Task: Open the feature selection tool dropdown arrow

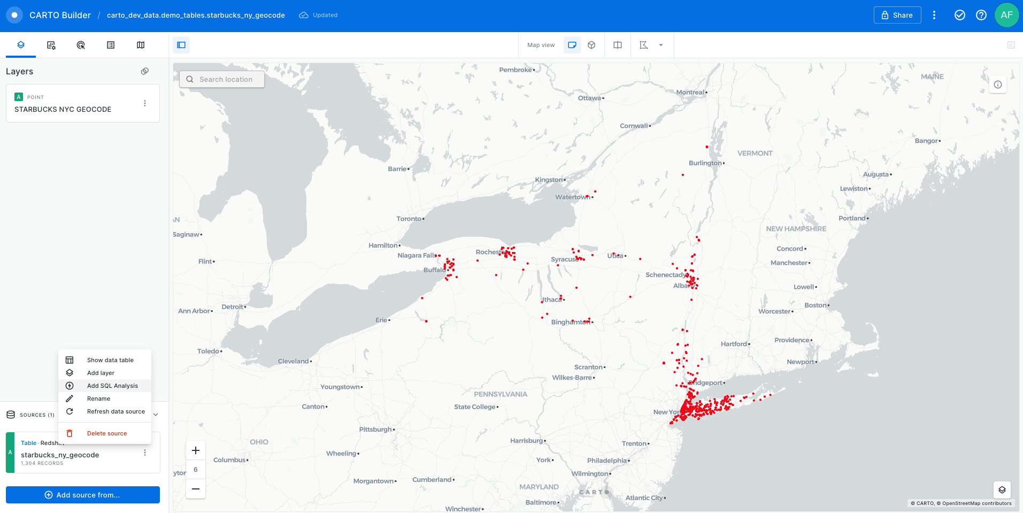Action: tap(661, 45)
